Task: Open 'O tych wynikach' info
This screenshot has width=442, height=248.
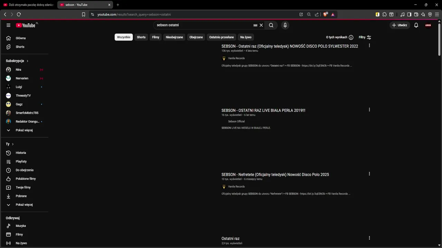Action: 339,37
